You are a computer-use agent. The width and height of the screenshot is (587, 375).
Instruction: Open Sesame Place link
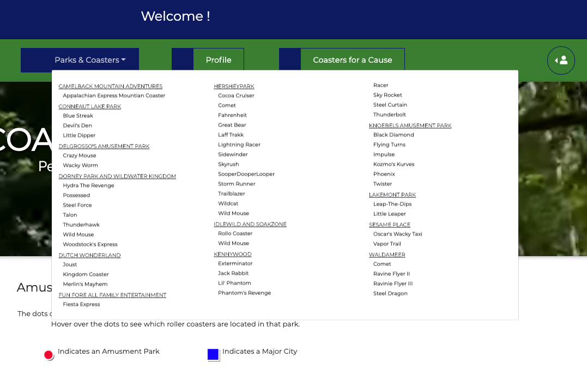pyautogui.click(x=389, y=225)
